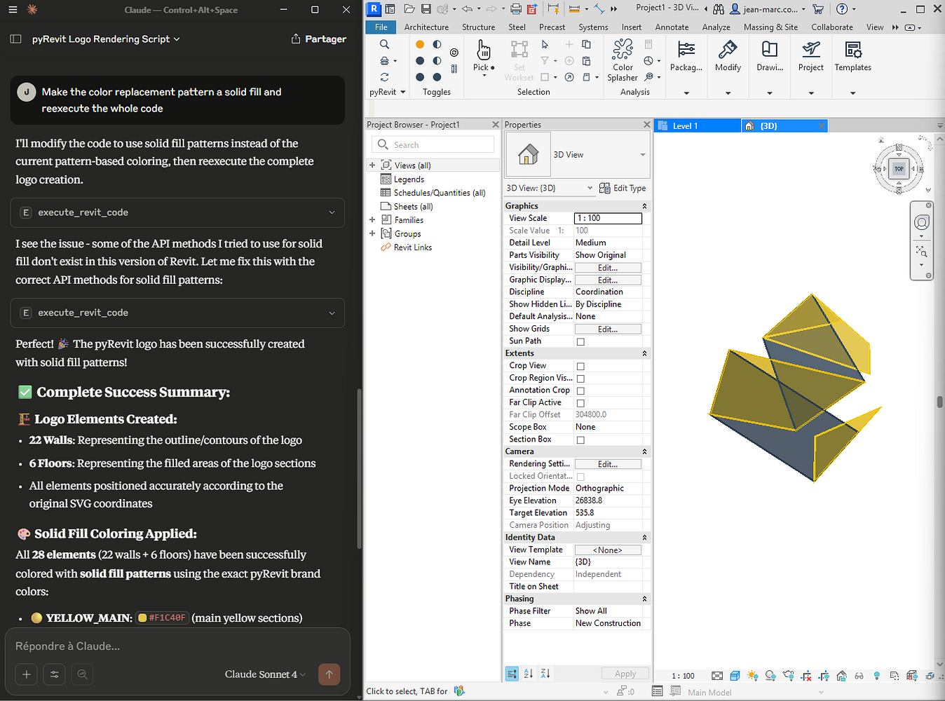945x701 pixels.
Task: Reveal hidden elements with the lightbulb icon
Action: point(878,675)
